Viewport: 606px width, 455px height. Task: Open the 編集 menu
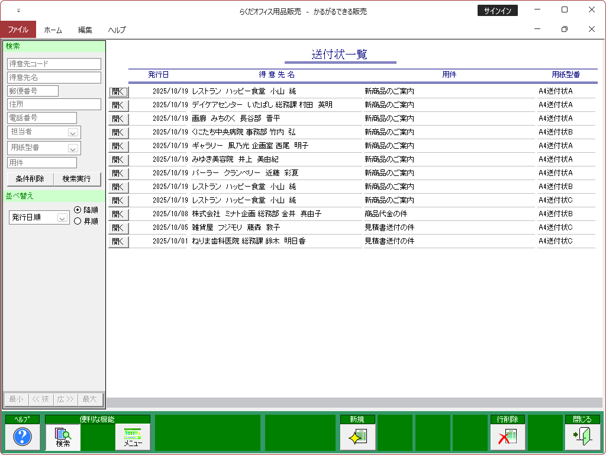point(85,30)
